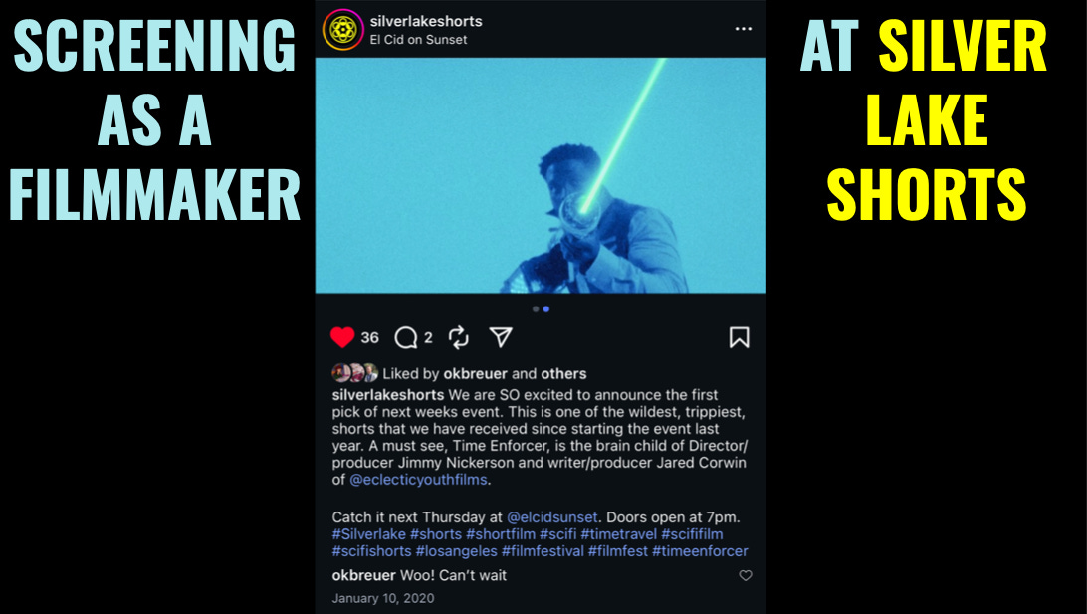The height and width of the screenshot is (614, 1087).
Task: Open the #timeenforcer hashtag
Action: point(700,551)
